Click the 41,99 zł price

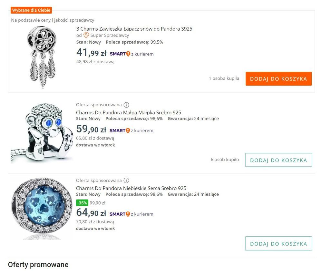point(91,52)
